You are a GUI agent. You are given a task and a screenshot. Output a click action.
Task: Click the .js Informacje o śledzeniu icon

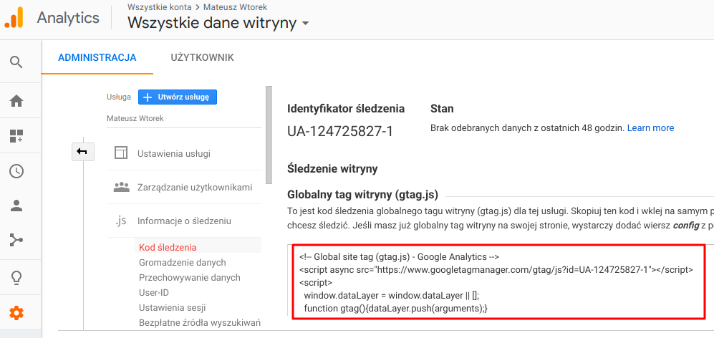tap(120, 221)
